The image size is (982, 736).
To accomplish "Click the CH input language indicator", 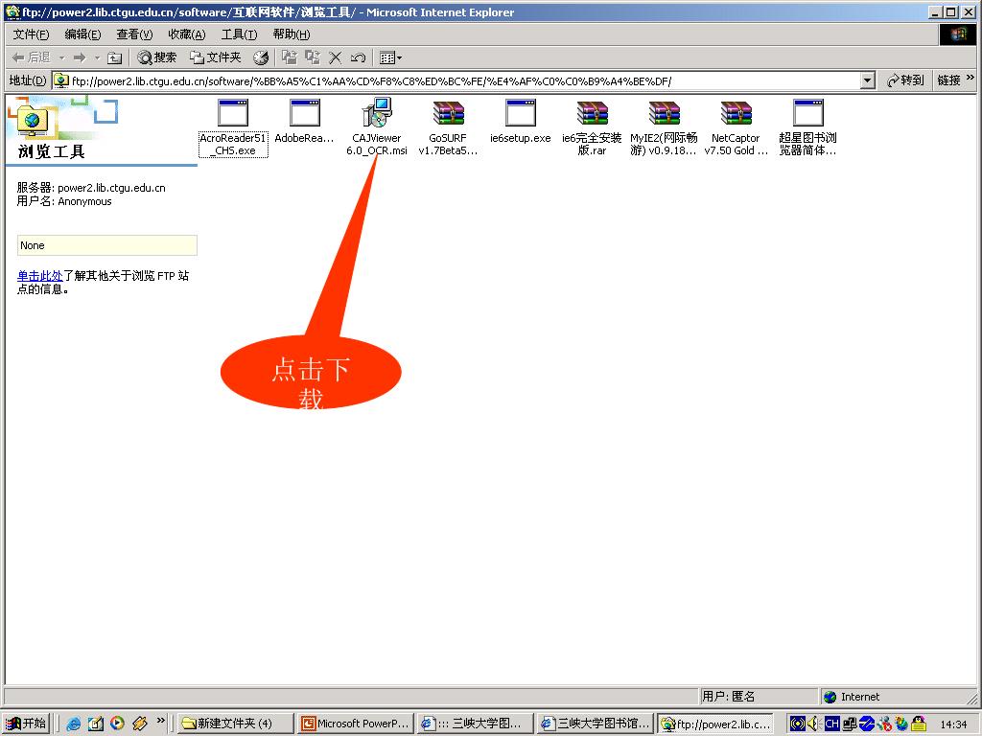I will (831, 724).
